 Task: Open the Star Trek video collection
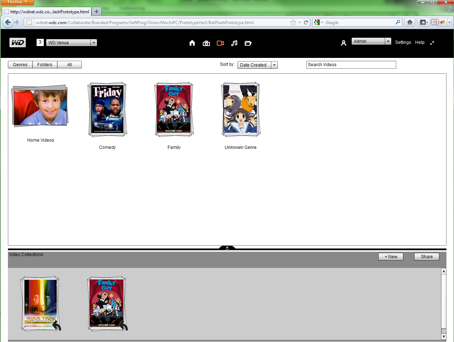click(40, 304)
